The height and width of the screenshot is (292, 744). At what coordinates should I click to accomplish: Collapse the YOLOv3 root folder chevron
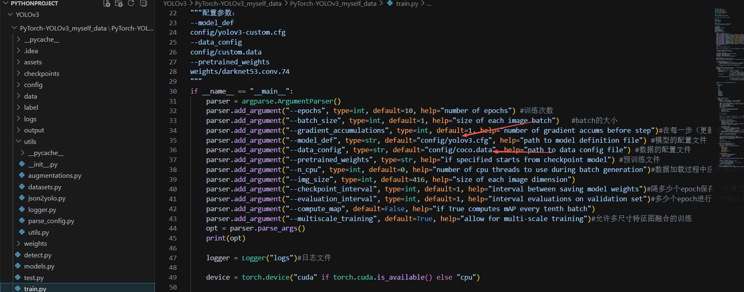pyautogui.click(x=10, y=14)
